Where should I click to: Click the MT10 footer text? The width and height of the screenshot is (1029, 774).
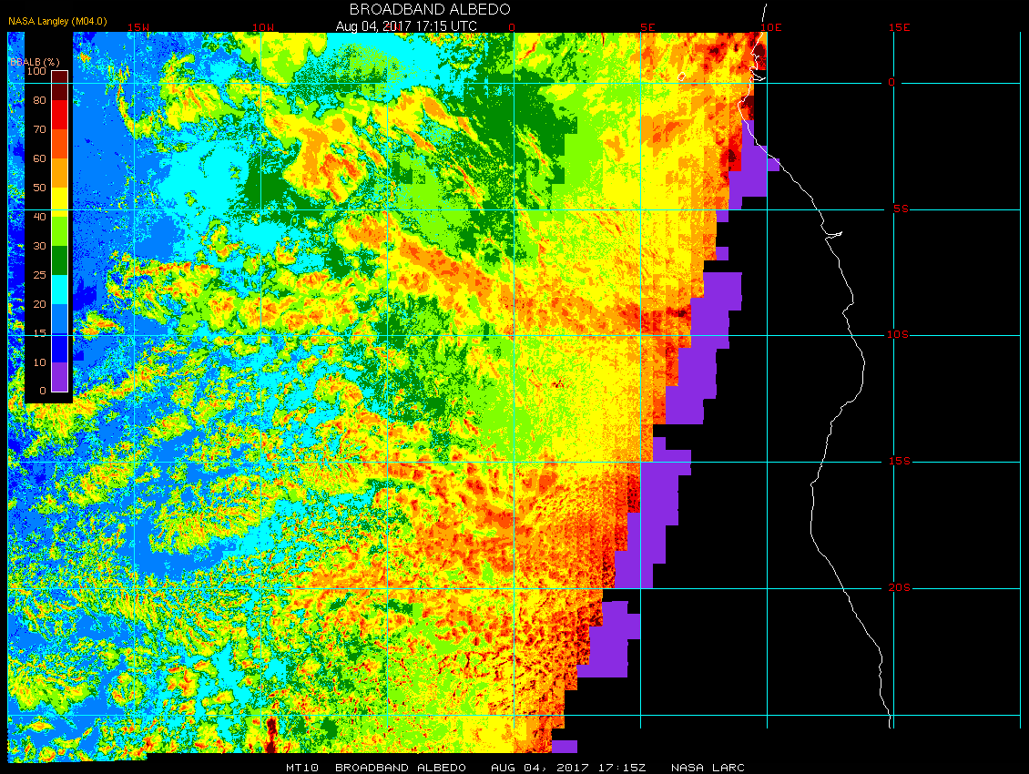(302, 768)
